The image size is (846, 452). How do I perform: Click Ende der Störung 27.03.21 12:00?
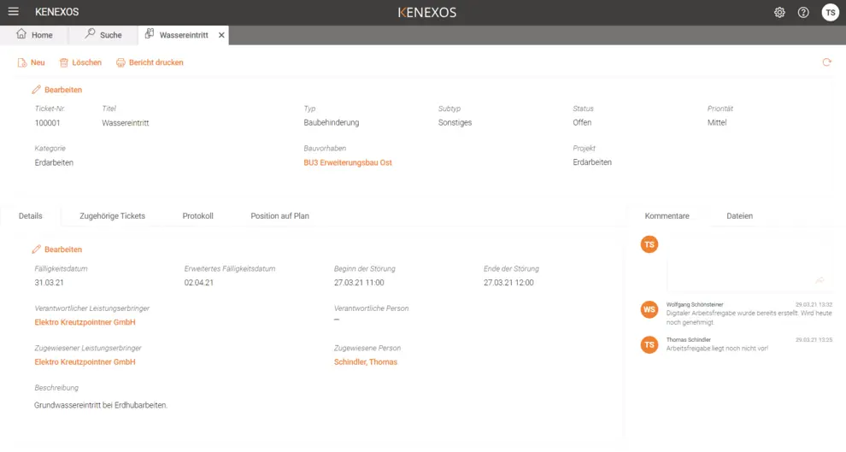(508, 283)
